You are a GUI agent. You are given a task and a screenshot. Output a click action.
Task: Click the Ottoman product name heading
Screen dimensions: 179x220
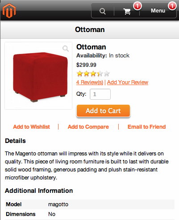[x=91, y=47]
